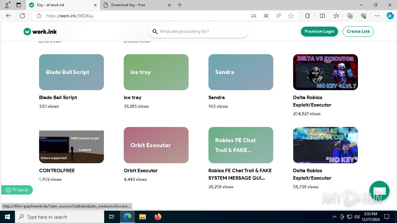Screen dimensions: 397x223
Task: Open Privacy settings button
Action: click(17, 190)
